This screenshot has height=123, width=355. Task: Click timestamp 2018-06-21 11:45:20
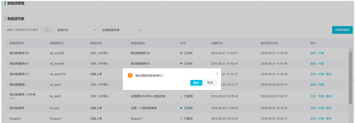click(x=274, y=53)
